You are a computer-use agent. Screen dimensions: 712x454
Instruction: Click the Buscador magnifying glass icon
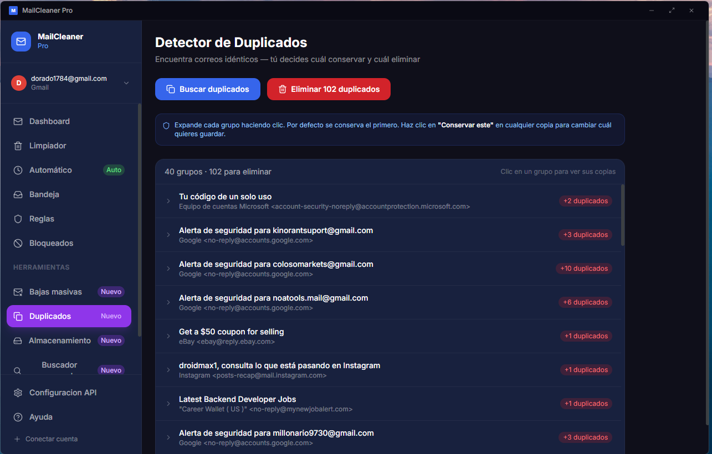pyautogui.click(x=18, y=370)
